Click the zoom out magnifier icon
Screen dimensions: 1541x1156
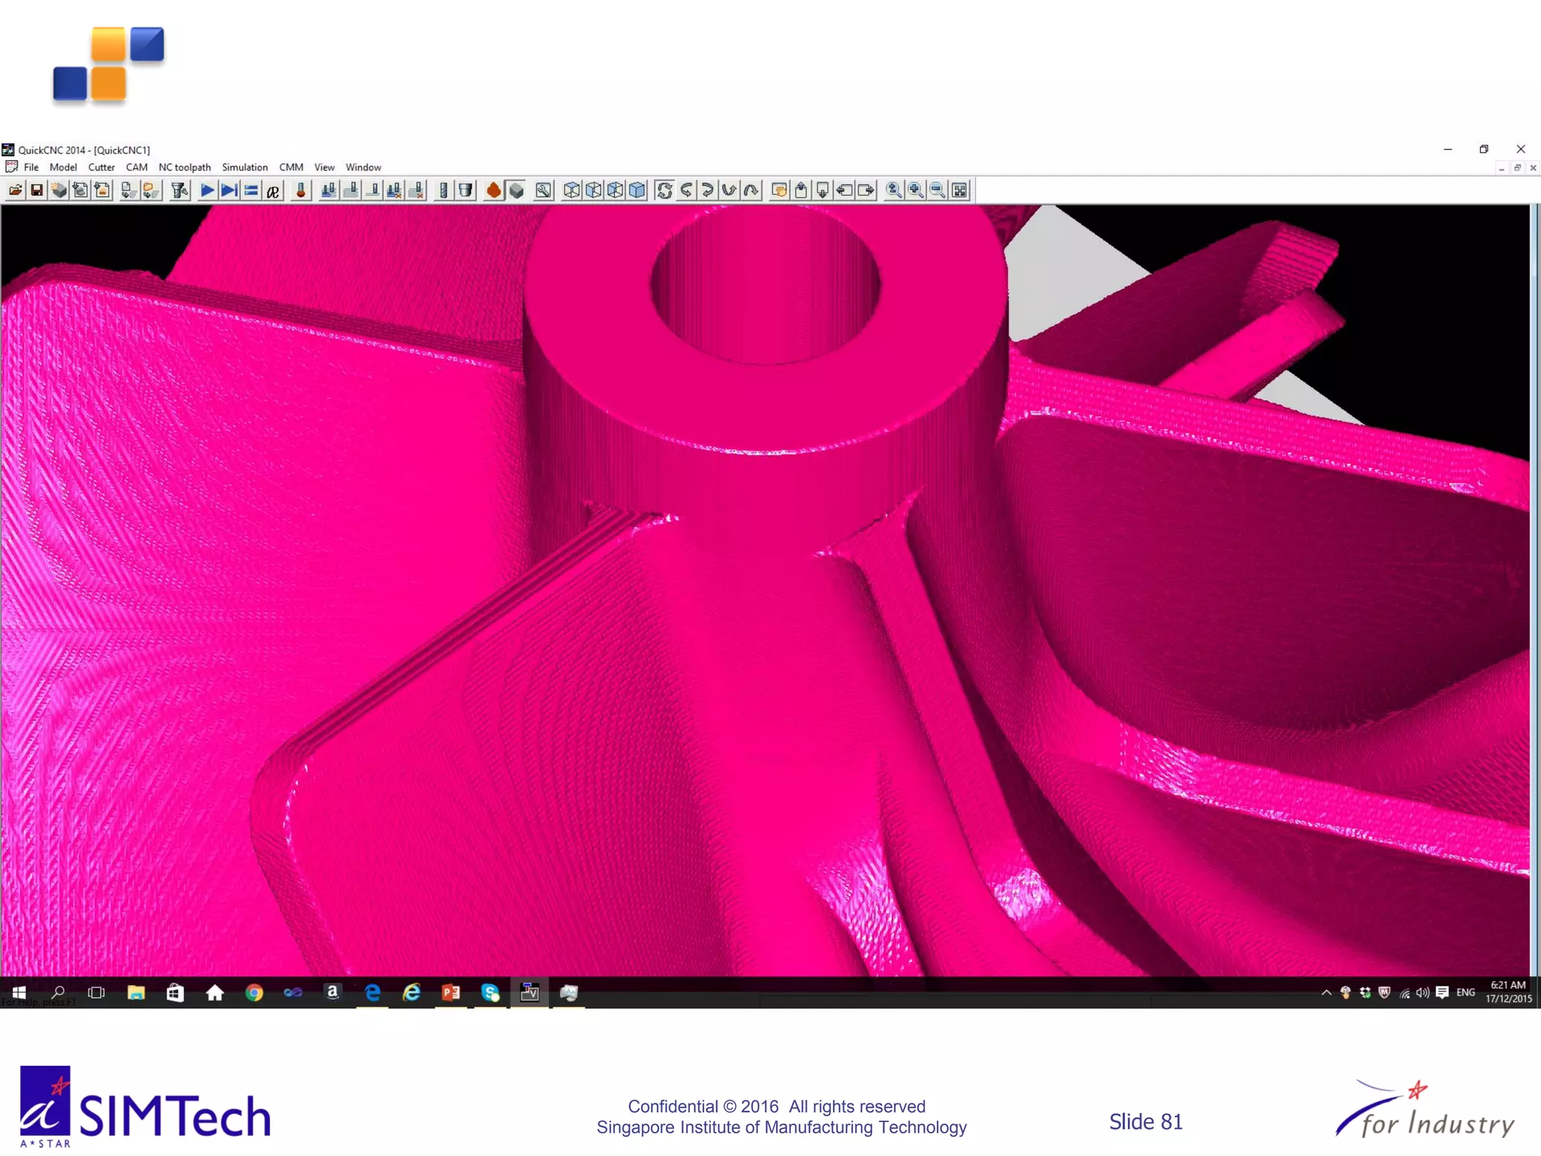(x=937, y=190)
